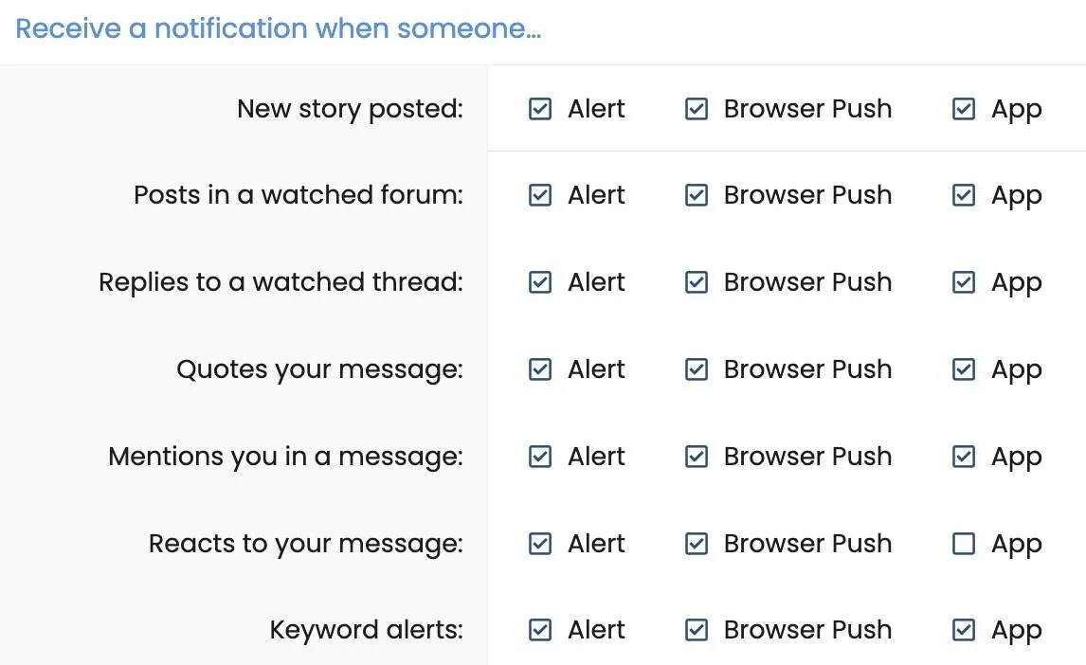Disable Browser Push for Replies to a watched thread
The height and width of the screenshot is (665, 1086).
(696, 281)
